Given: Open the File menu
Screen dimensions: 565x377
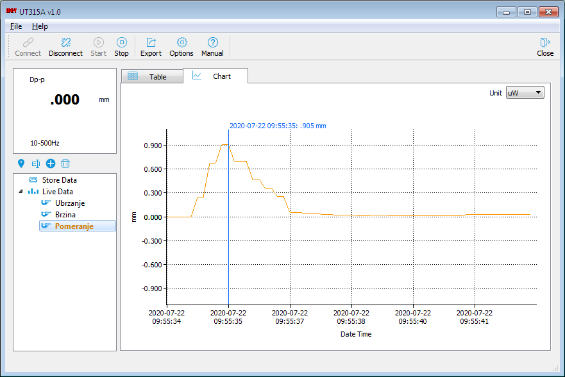Looking at the screenshot, I should click(16, 26).
